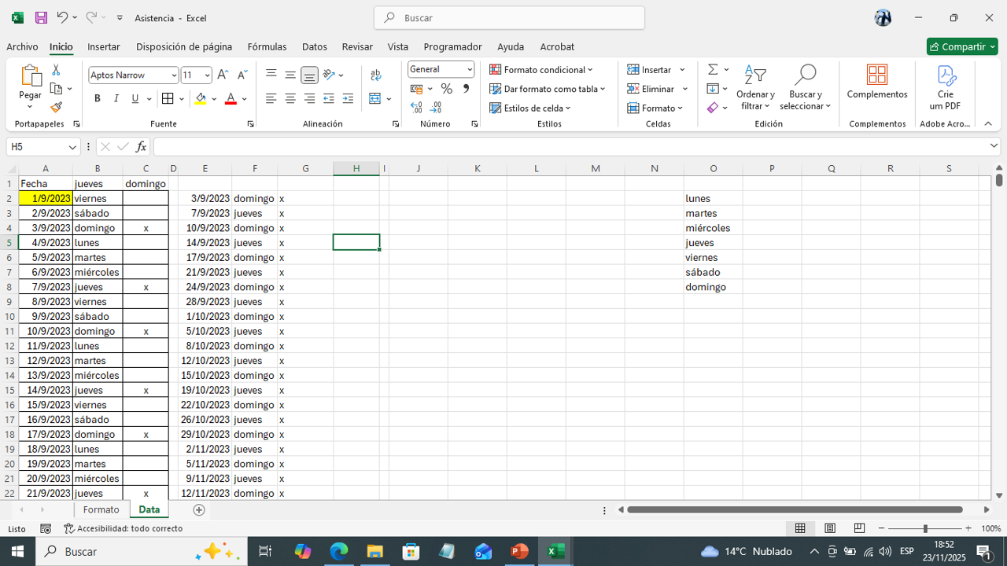Click the Insert Function fx icon
The height and width of the screenshot is (566, 1007).
click(x=141, y=147)
